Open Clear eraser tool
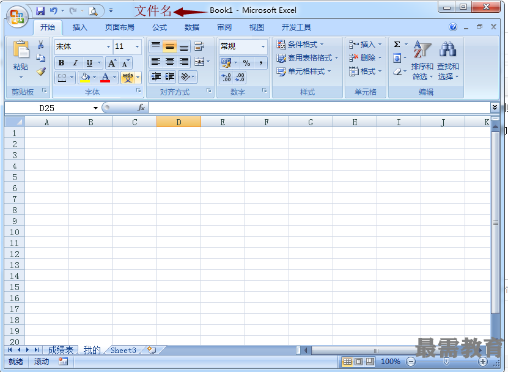This screenshot has width=508, height=372. 397,71
